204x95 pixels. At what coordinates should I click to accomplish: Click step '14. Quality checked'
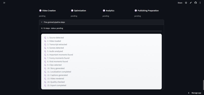pyautogui.click(x=56, y=82)
